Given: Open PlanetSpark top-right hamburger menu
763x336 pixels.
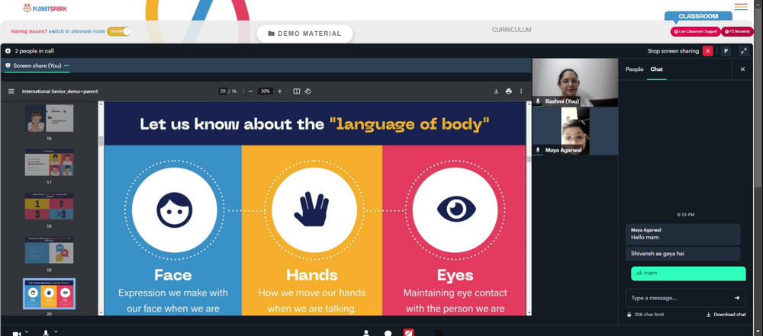Looking at the screenshot, I should 741,7.
